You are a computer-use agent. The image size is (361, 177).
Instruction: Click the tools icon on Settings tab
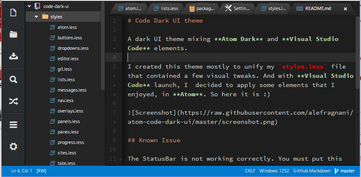tap(228, 8)
